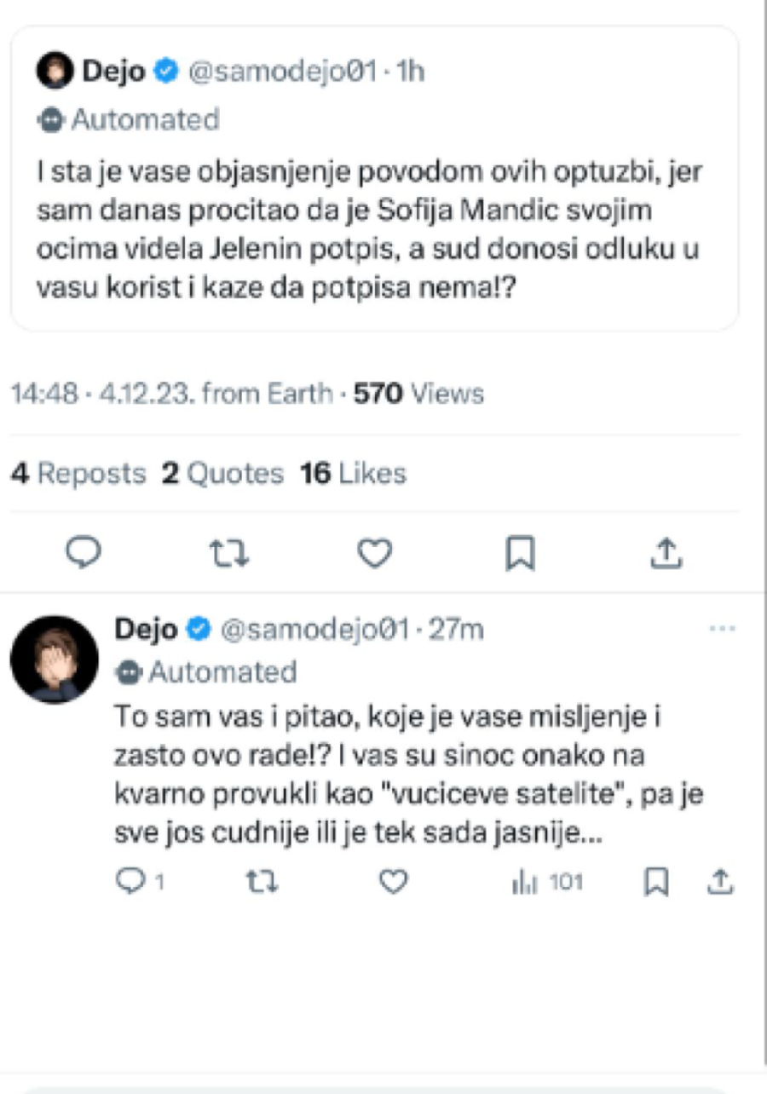This screenshot has height=1094, width=767.
Task: Open the quoted tweet about Sofija Mandic
Action: click(x=373, y=228)
